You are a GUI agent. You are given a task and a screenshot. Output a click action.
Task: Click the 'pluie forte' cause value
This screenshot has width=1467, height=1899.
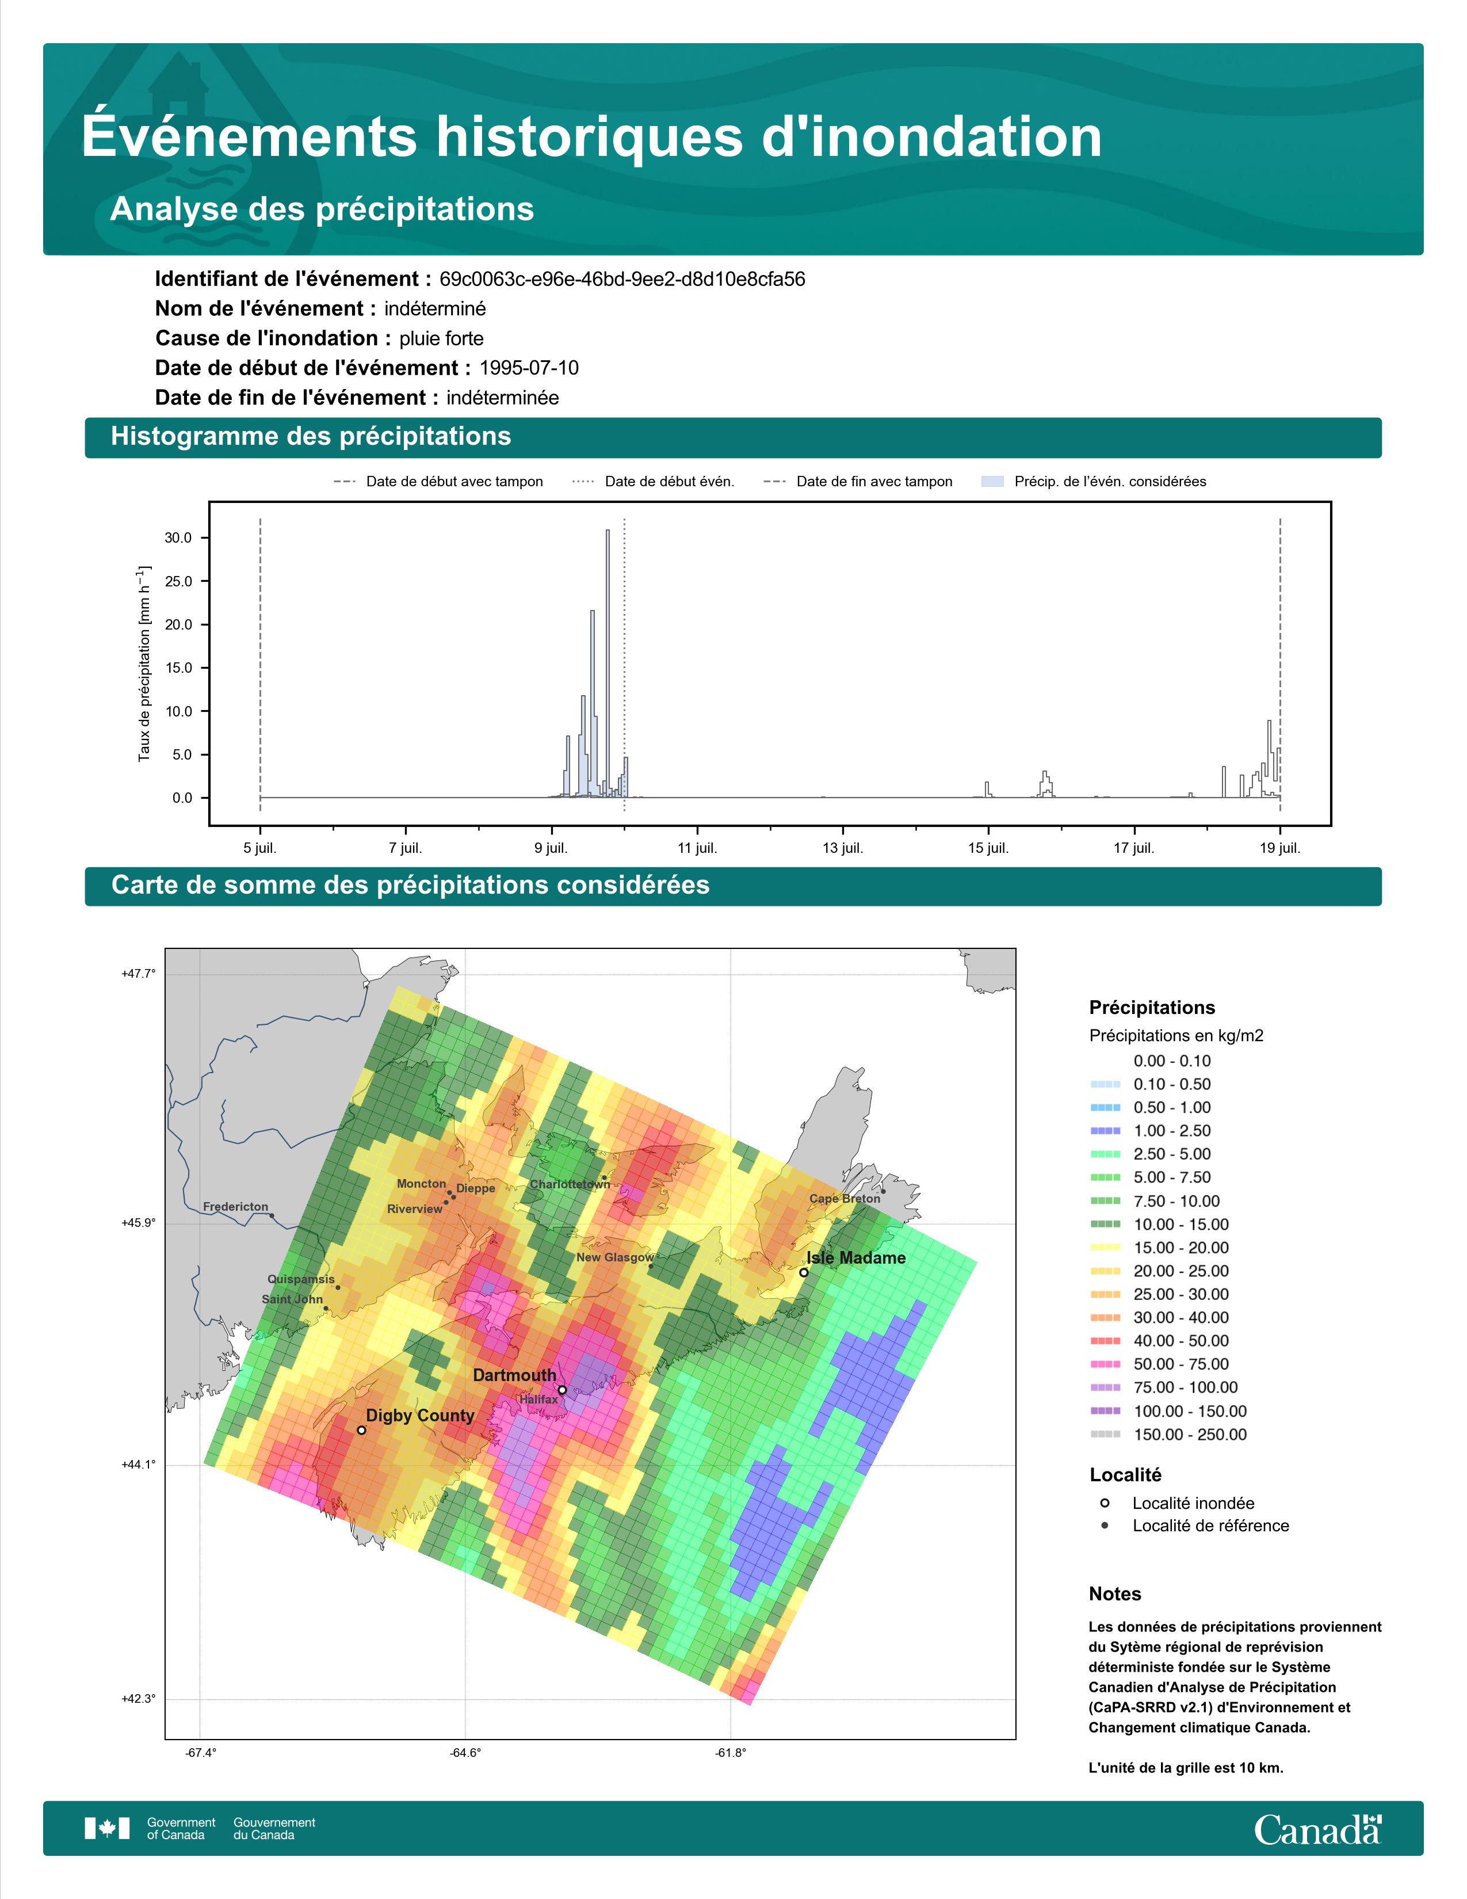(x=441, y=339)
